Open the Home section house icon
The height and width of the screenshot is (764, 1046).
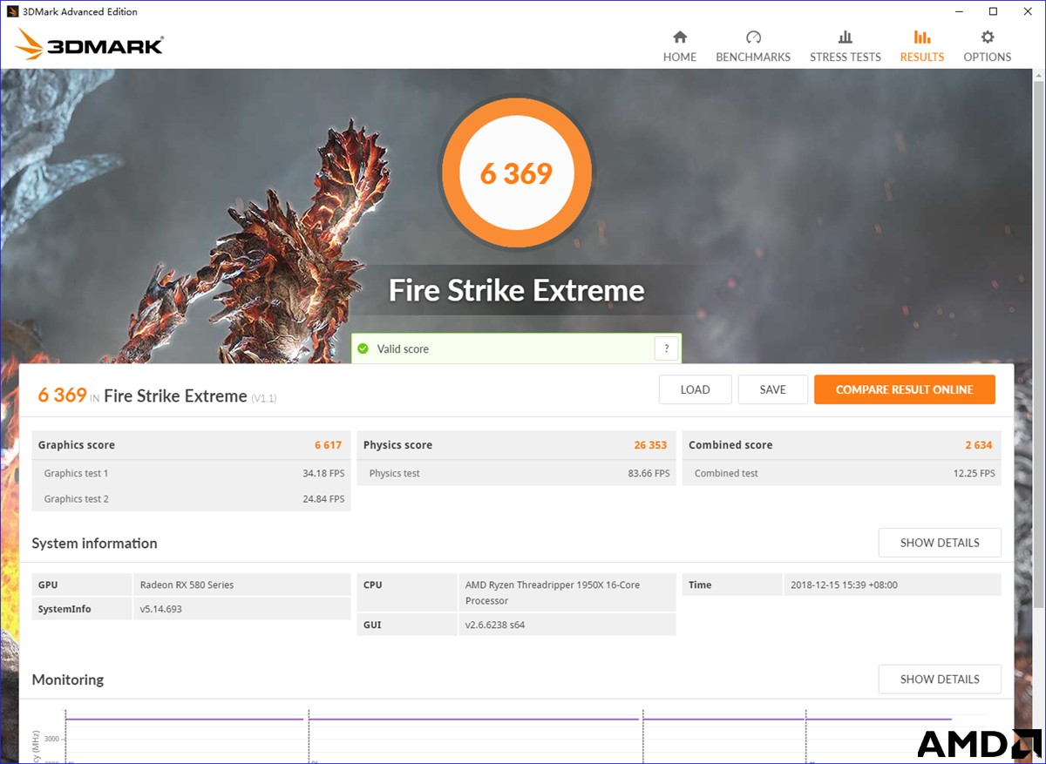click(x=680, y=37)
